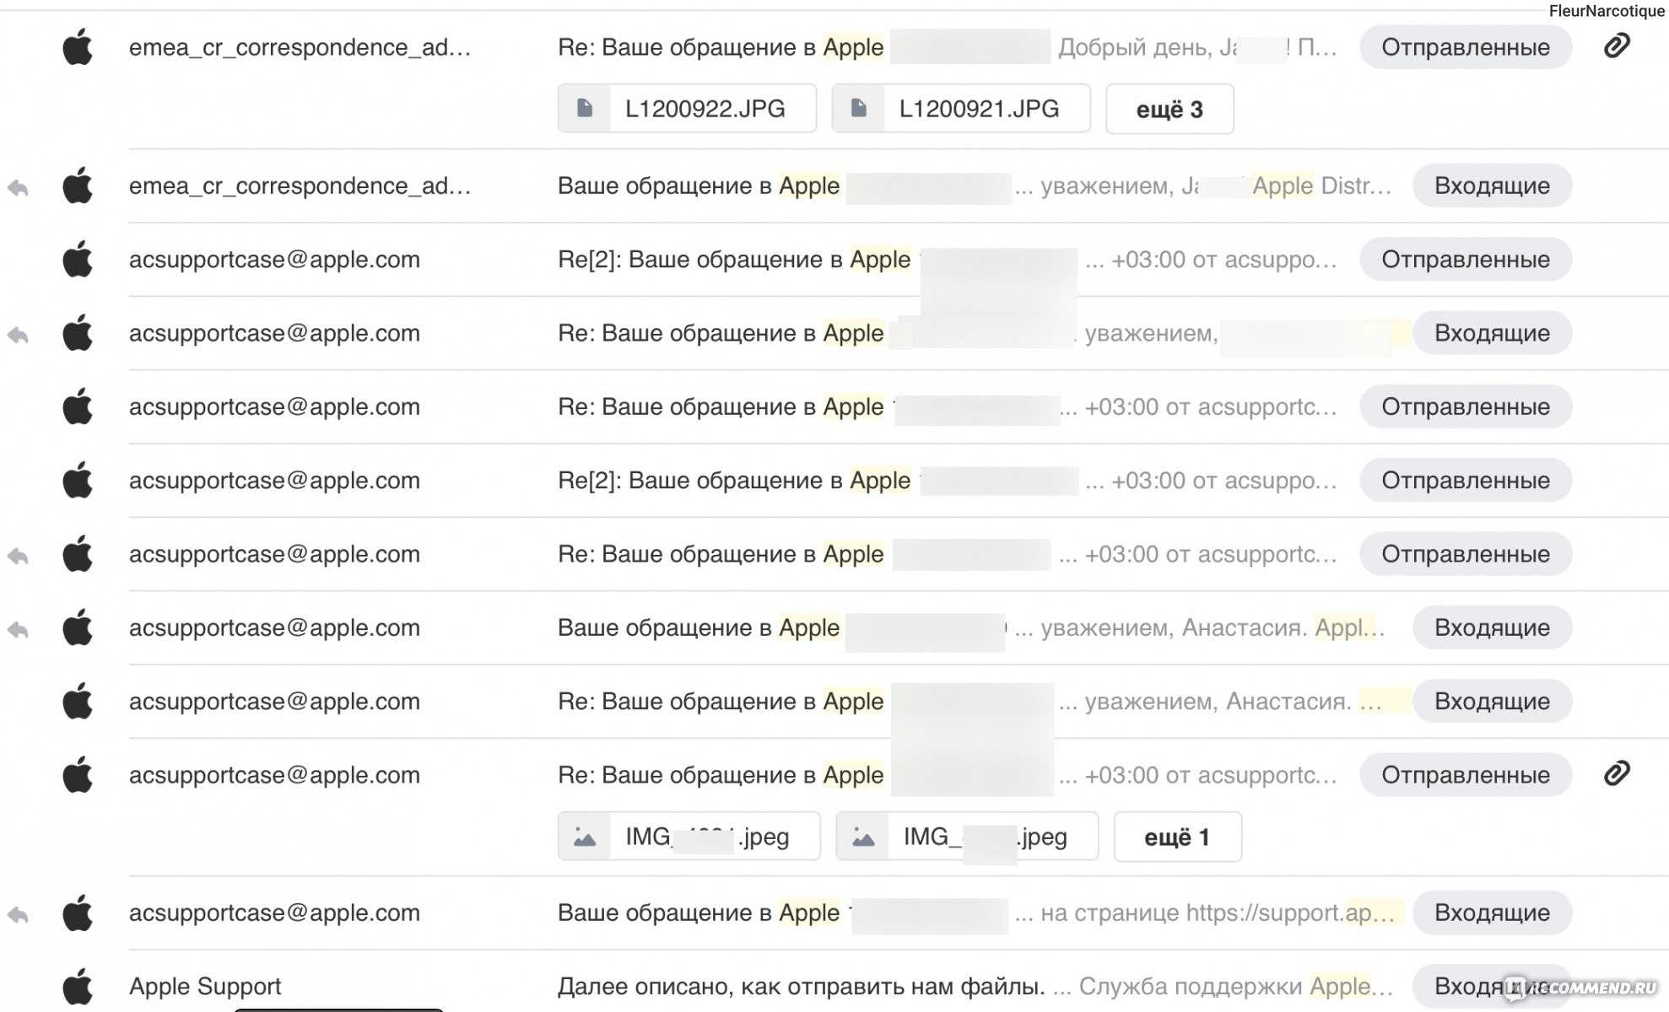Screen dimensions: 1669x1012
Task: Show the 'ещё 3' additional attachments
Action: pos(1169,109)
